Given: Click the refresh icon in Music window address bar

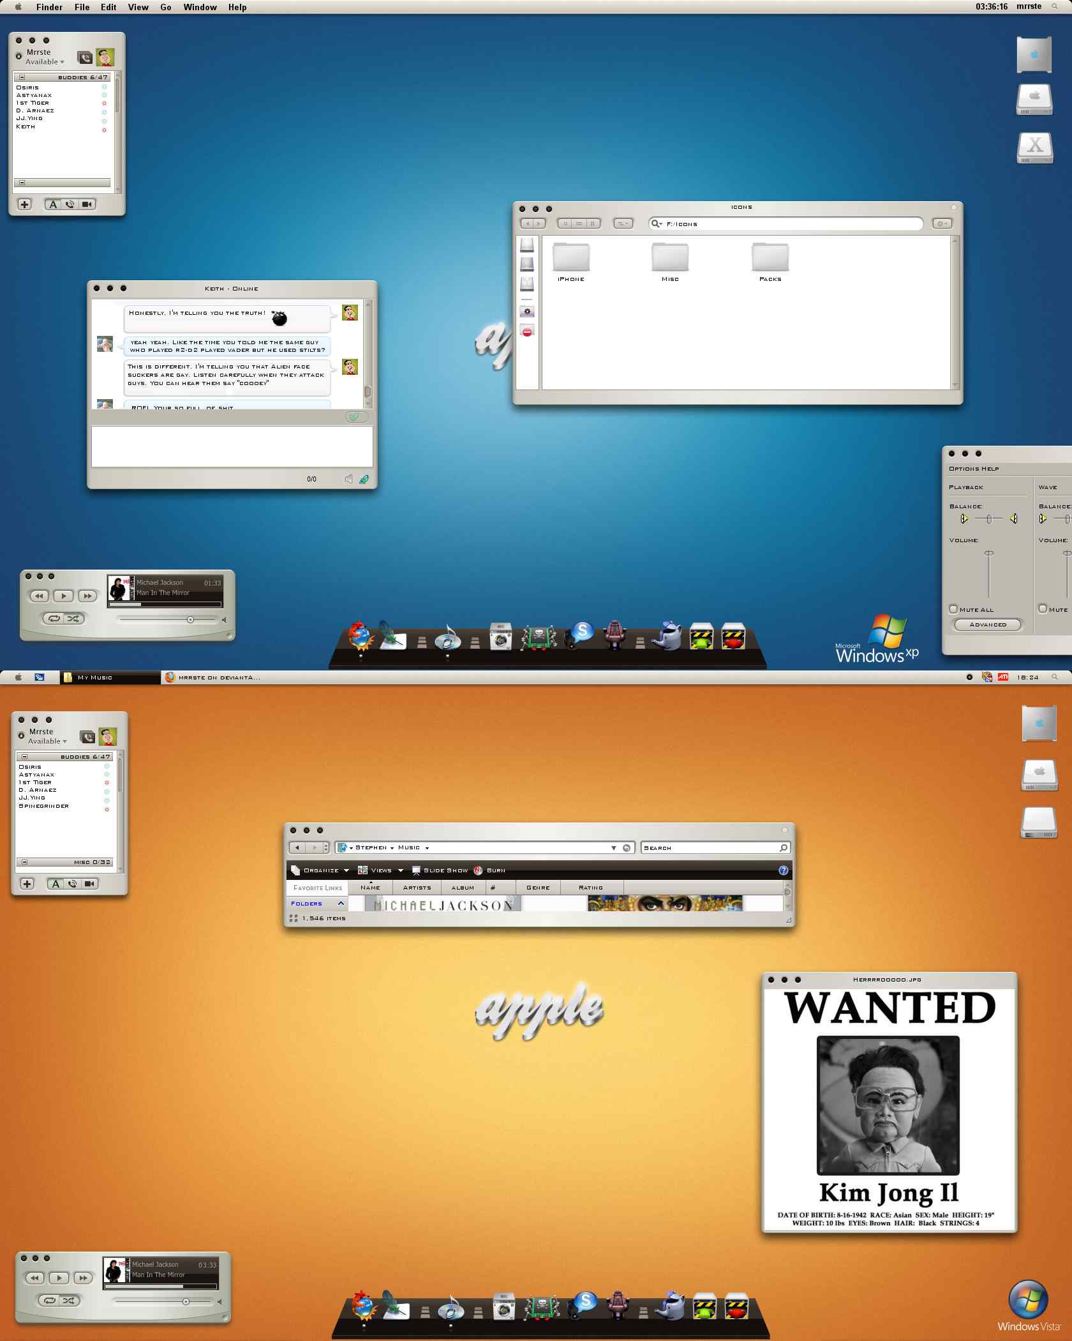Looking at the screenshot, I should click(627, 848).
